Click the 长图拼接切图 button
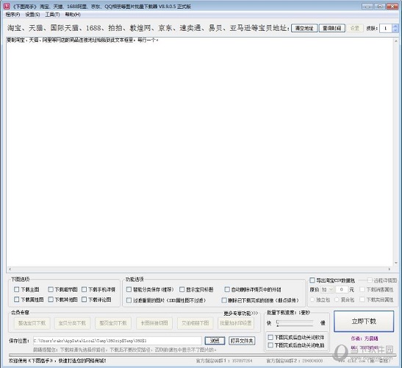The width and height of the screenshot is (402, 368). pos(154,323)
